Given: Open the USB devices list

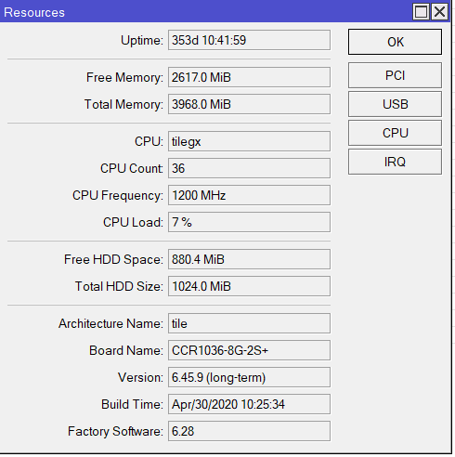Looking at the screenshot, I should click(395, 104).
